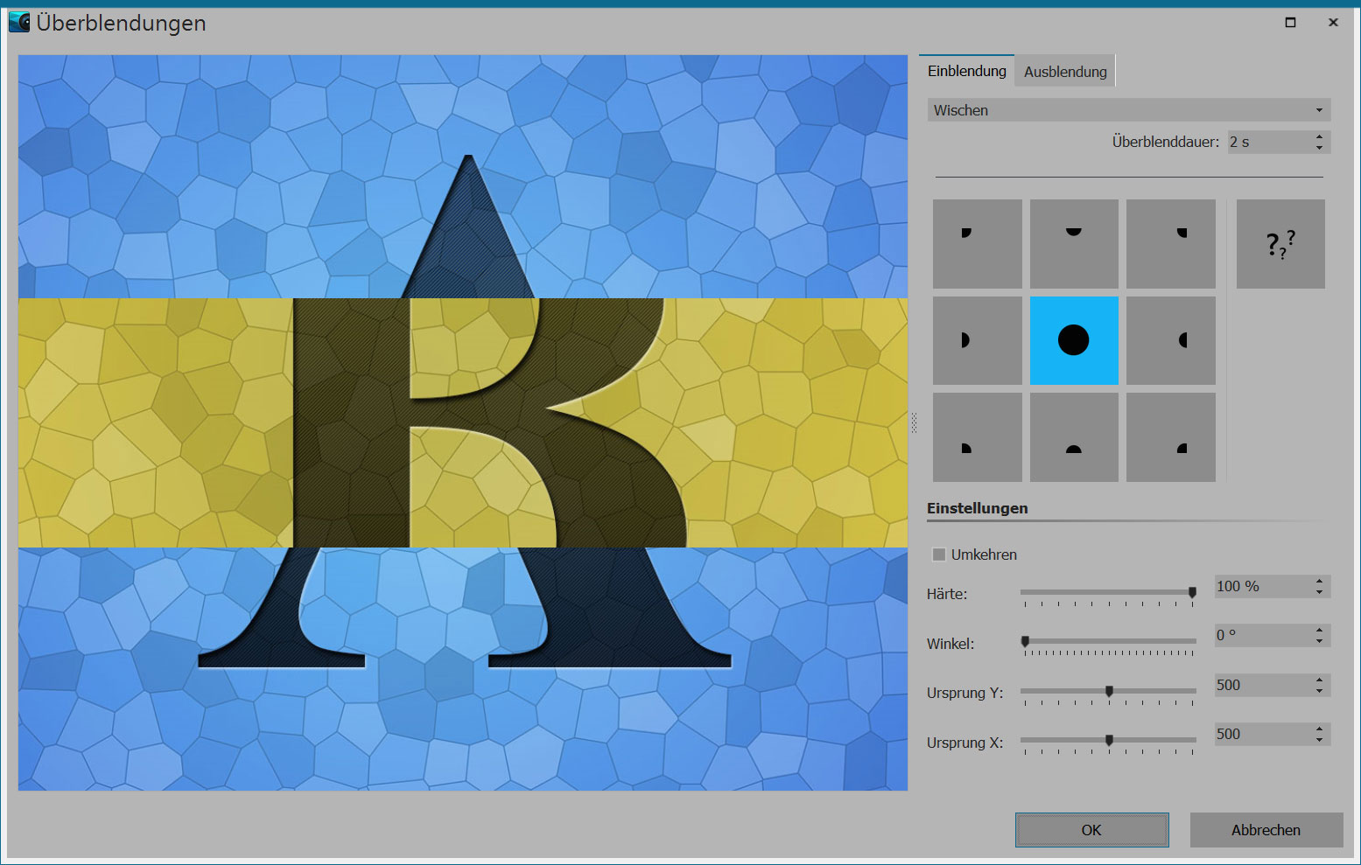Screen dimensions: 1361x865
Task: Switch to the Ausblendung tab
Action: pos(1064,72)
